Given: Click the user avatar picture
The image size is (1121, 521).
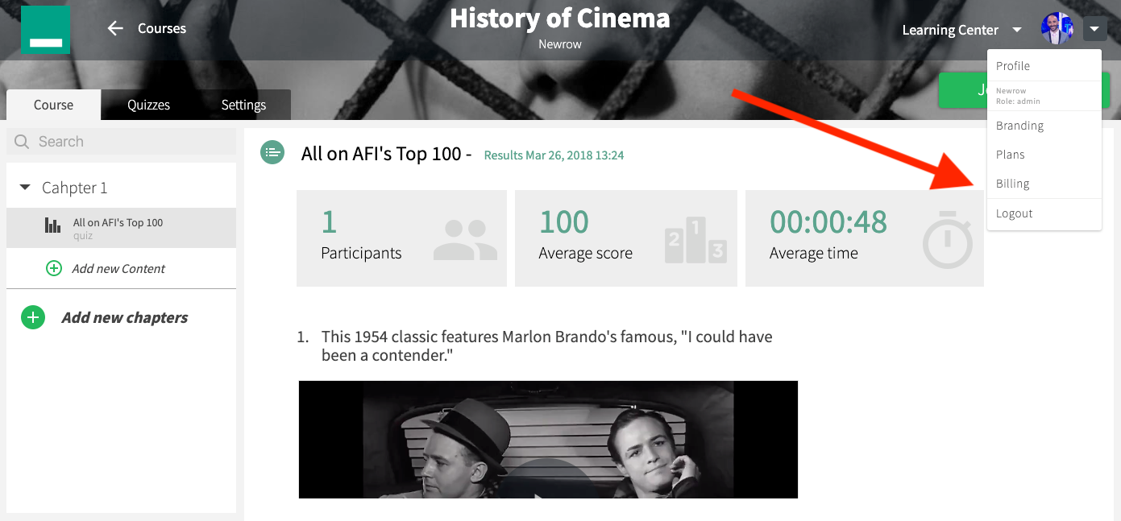Looking at the screenshot, I should click(1057, 29).
